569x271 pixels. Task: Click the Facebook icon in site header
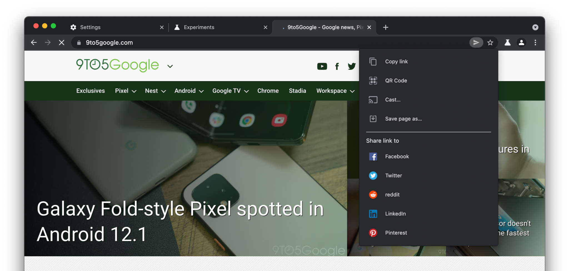[x=337, y=66]
